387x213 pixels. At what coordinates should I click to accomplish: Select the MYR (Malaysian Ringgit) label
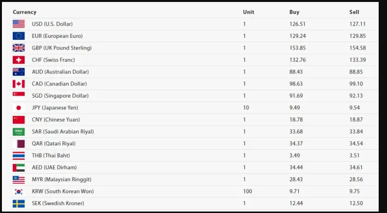61,180
